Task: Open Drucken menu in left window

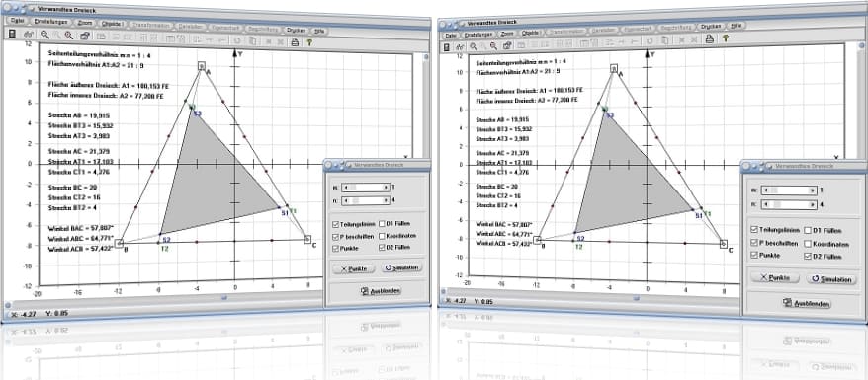Action: [297, 31]
